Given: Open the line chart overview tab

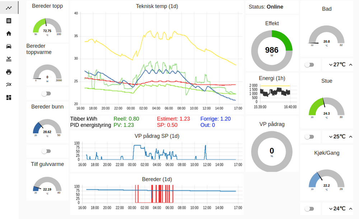Looking at the screenshot, I should point(9,8).
